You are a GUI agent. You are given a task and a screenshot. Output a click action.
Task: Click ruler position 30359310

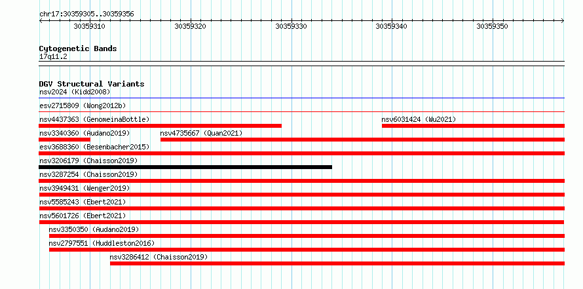(x=89, y=26)
